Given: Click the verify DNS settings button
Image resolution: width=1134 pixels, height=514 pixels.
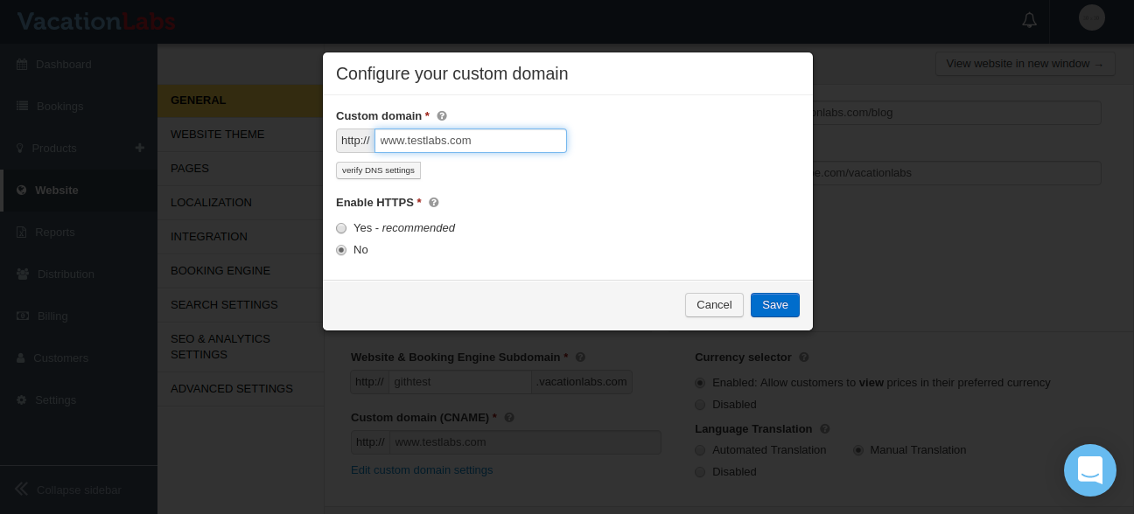Looking at the screenshot, I should coord(378,170).
